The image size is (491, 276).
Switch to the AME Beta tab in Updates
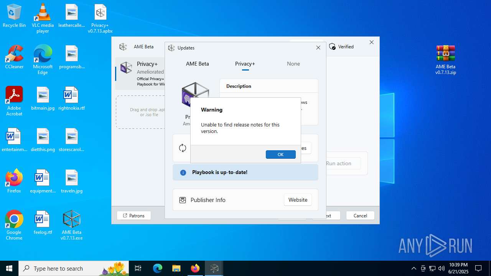pyautogui.click(x=198, y=64)
